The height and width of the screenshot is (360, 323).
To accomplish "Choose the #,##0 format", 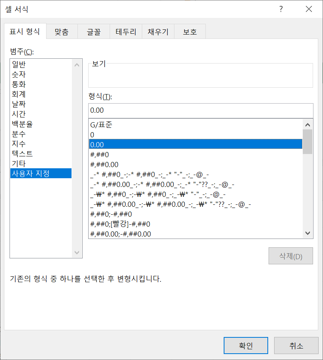I will tap(195, 154).
